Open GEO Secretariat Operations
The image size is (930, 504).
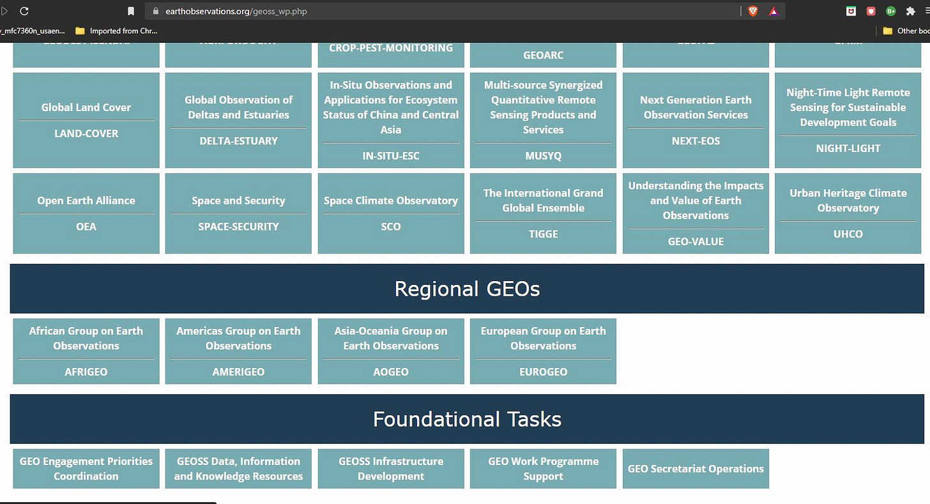click(696, 469)
